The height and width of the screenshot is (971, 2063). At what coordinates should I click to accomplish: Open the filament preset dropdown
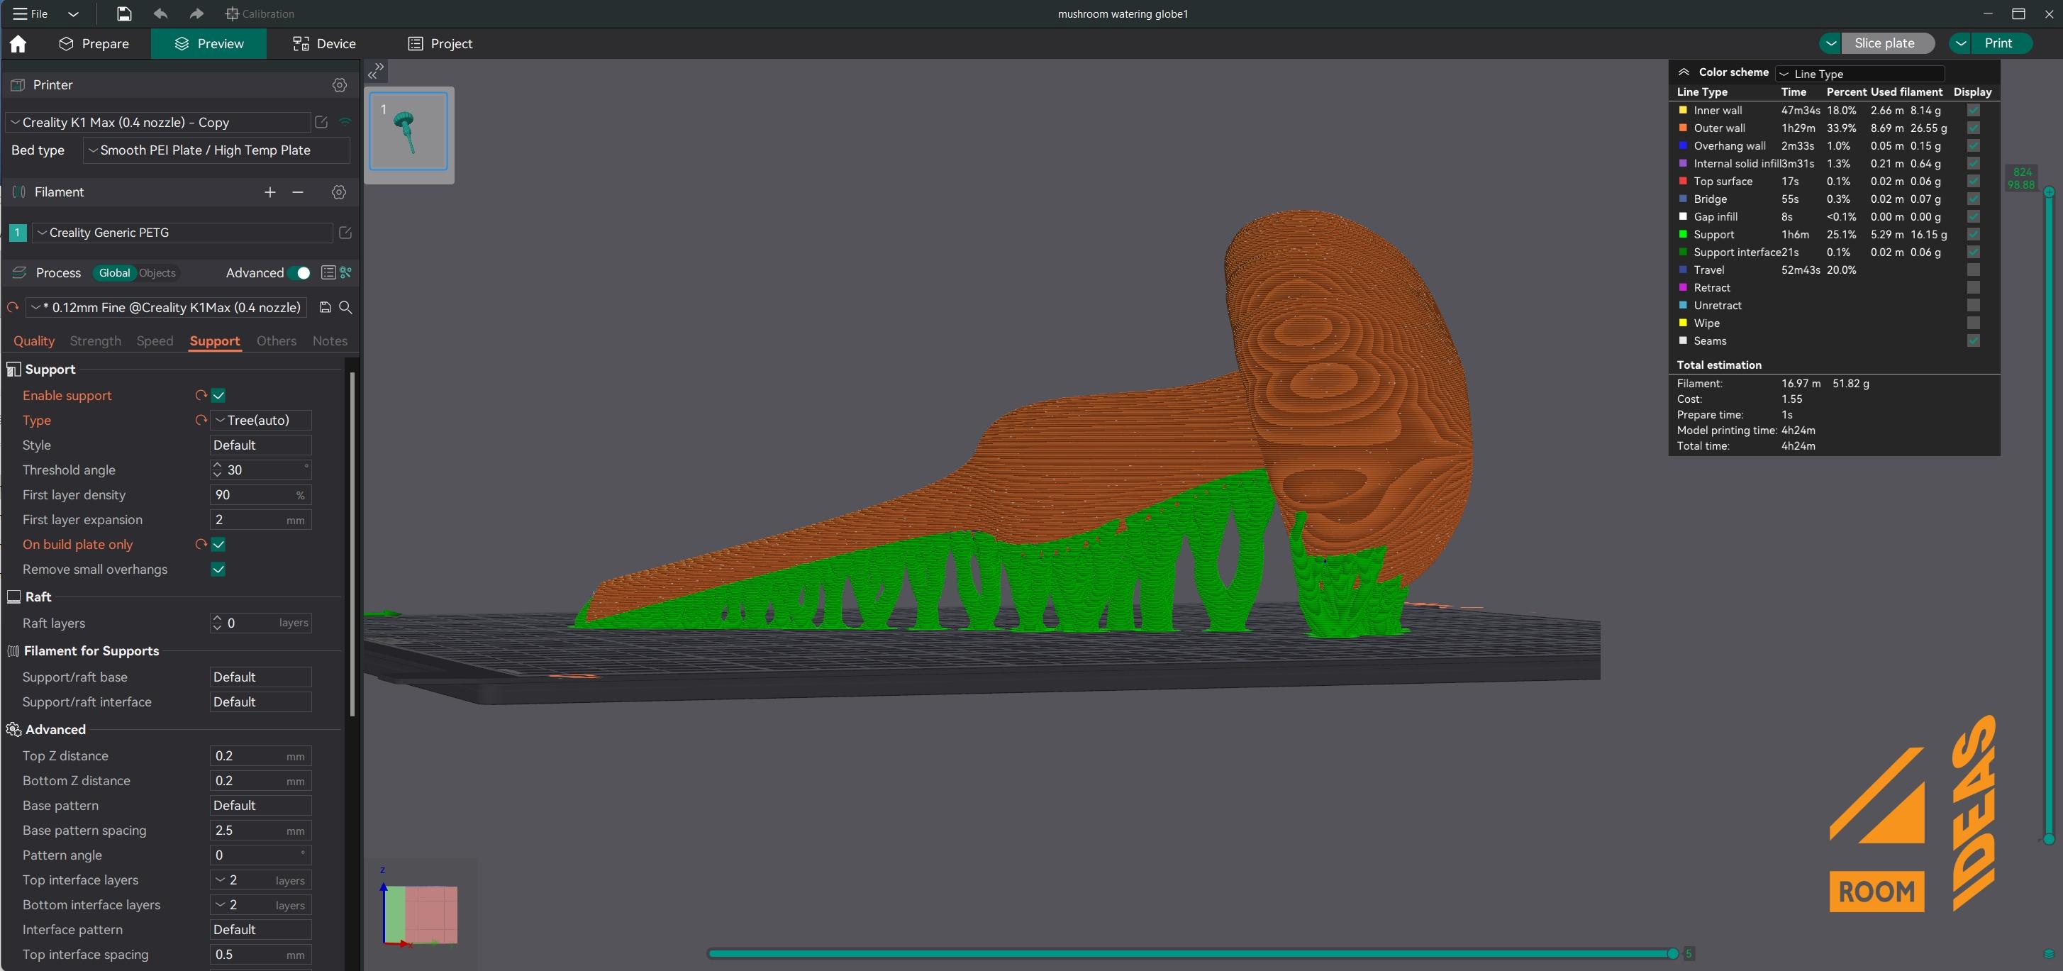click(182, 233)
